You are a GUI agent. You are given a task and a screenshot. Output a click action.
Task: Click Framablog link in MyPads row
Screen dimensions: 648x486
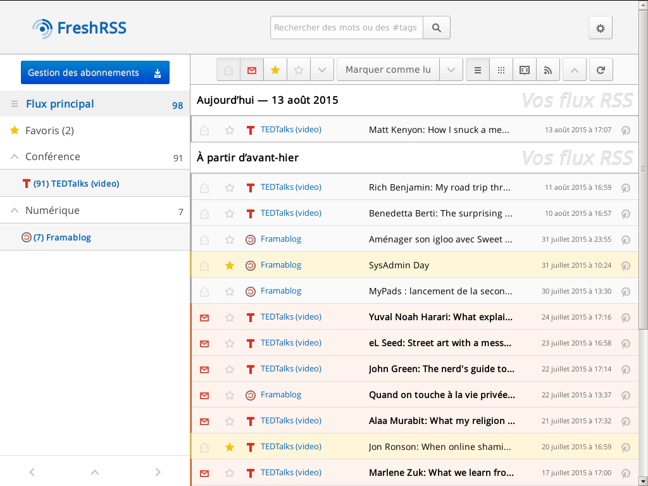click(x=281, y=291)
